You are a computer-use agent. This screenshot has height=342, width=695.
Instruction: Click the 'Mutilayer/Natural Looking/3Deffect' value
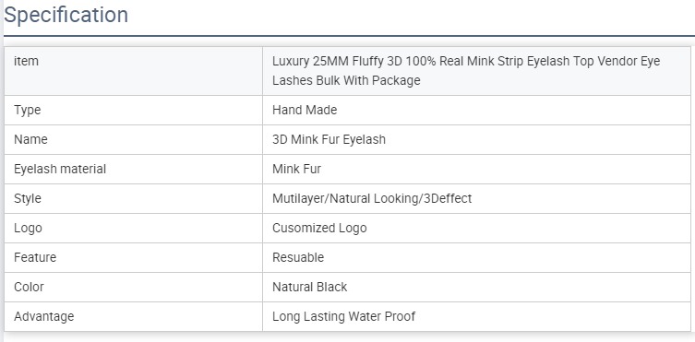tap(372, 198)
